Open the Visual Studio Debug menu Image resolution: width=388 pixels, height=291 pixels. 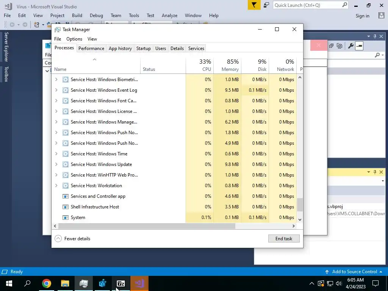tap(96, 15)
